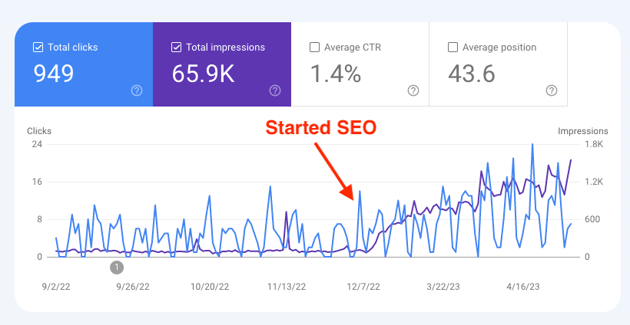Open the Average position help icon
The height and width of the screenshot is (325, 630).
point(552,91)
